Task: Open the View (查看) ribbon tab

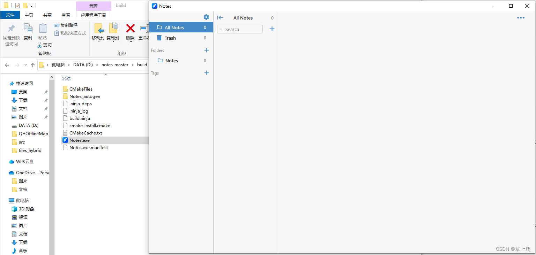Action: pos(66,15)
